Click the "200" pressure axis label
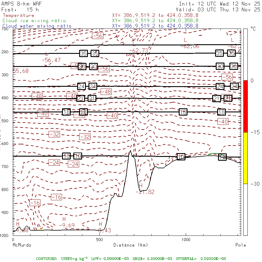 (x=5, y=52)
